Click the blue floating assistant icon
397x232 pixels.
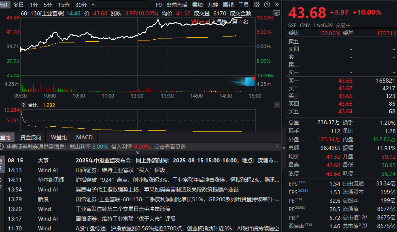[x=250, y=81]
